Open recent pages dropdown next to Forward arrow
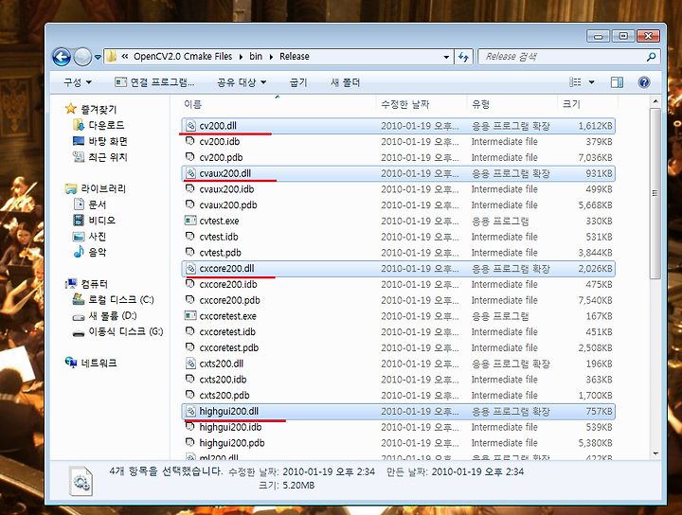This screenshot has width=682, height=515. point(98,57)
